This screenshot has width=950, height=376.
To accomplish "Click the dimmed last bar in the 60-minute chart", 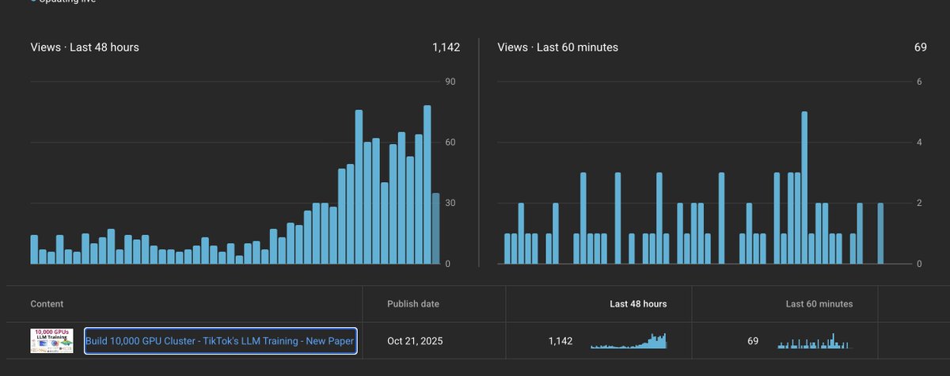I will (x=880, y=234).
